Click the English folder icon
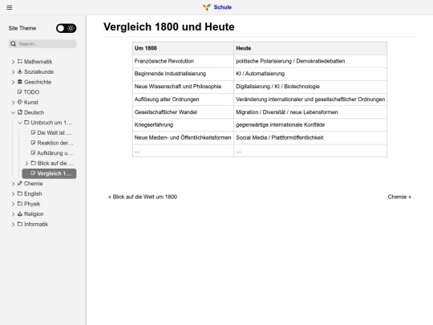The width and height of the screenshot is (433, 325). tap(20, 193)
